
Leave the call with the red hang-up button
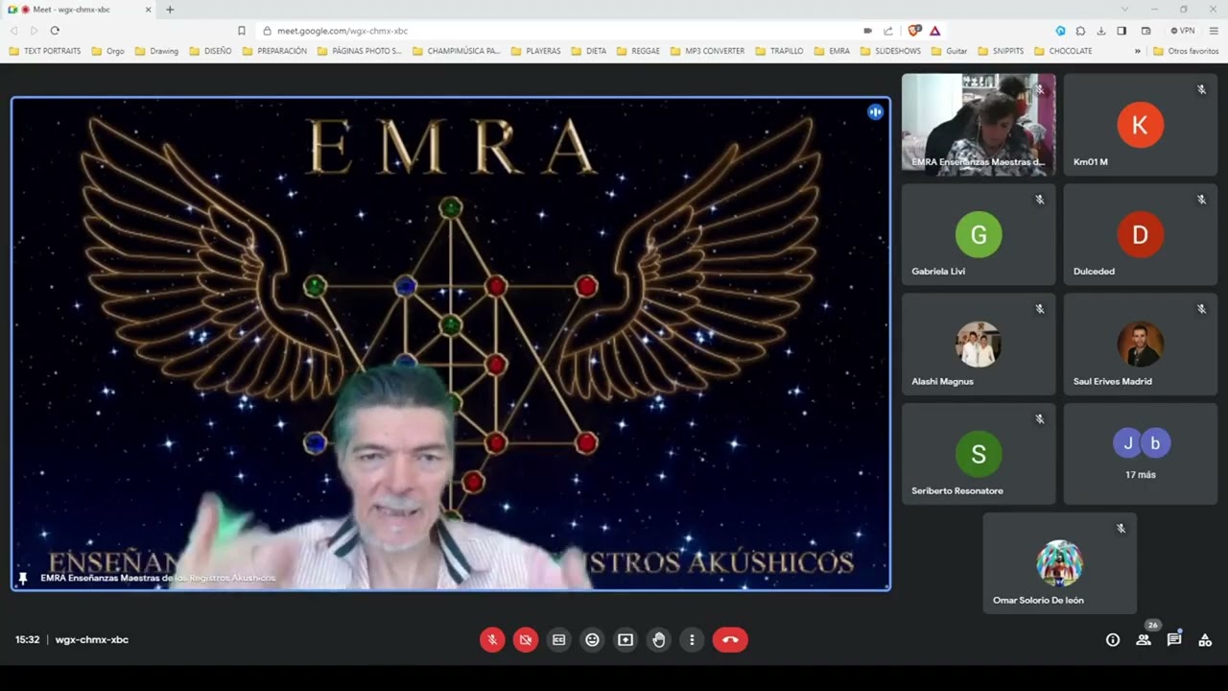point(730,640)
